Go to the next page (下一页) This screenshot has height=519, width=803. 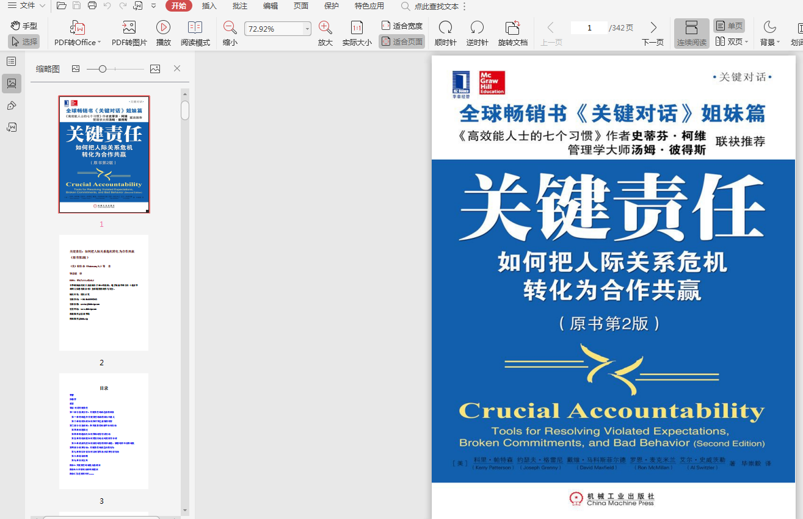tap(653, 34)
